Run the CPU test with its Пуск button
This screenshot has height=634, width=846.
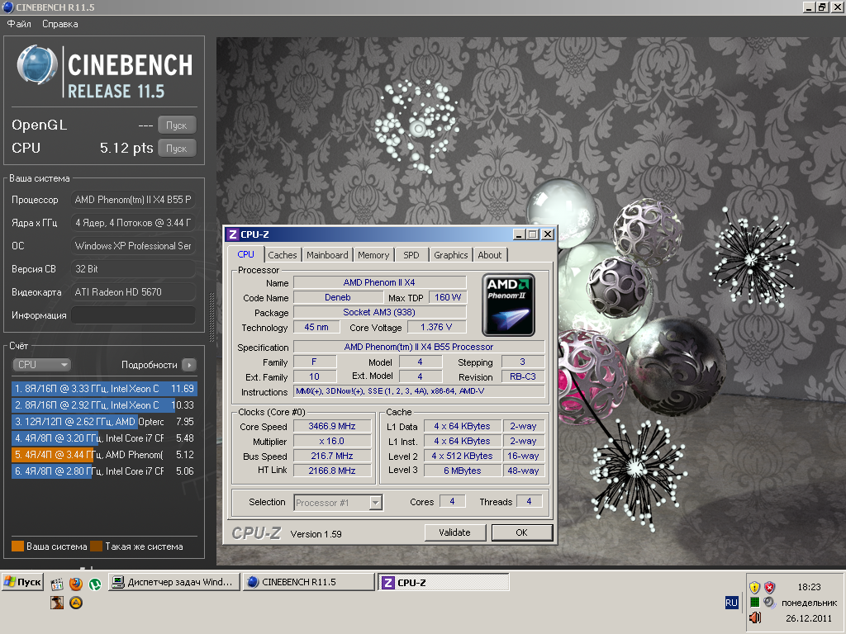[x=177, y=149]
